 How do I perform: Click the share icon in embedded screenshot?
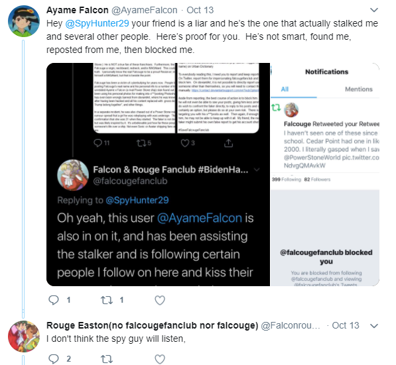[228, 143]
